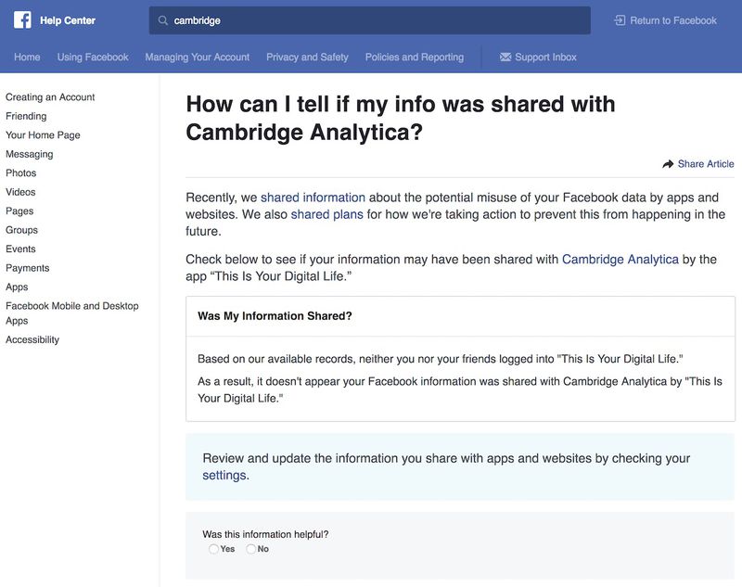Open the Accessibility help topic
742x587 pixels.
33,339
